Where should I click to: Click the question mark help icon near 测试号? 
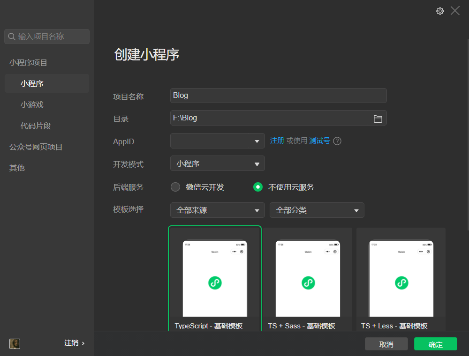[x=337, y=141]
